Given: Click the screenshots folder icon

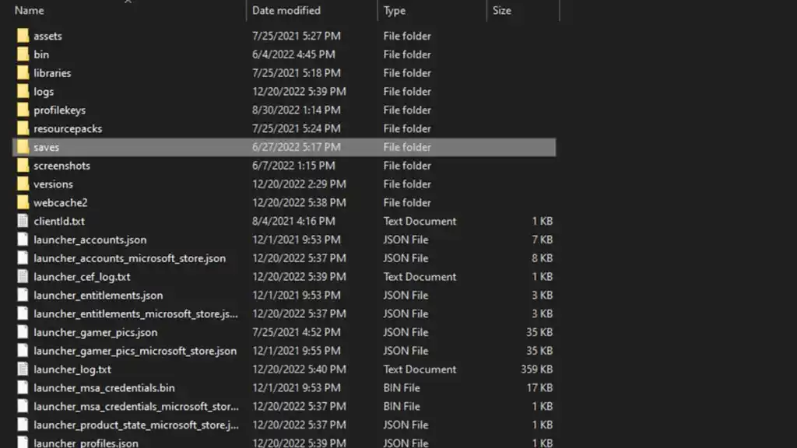Looking at the screenshot, I should click(23, 166).
